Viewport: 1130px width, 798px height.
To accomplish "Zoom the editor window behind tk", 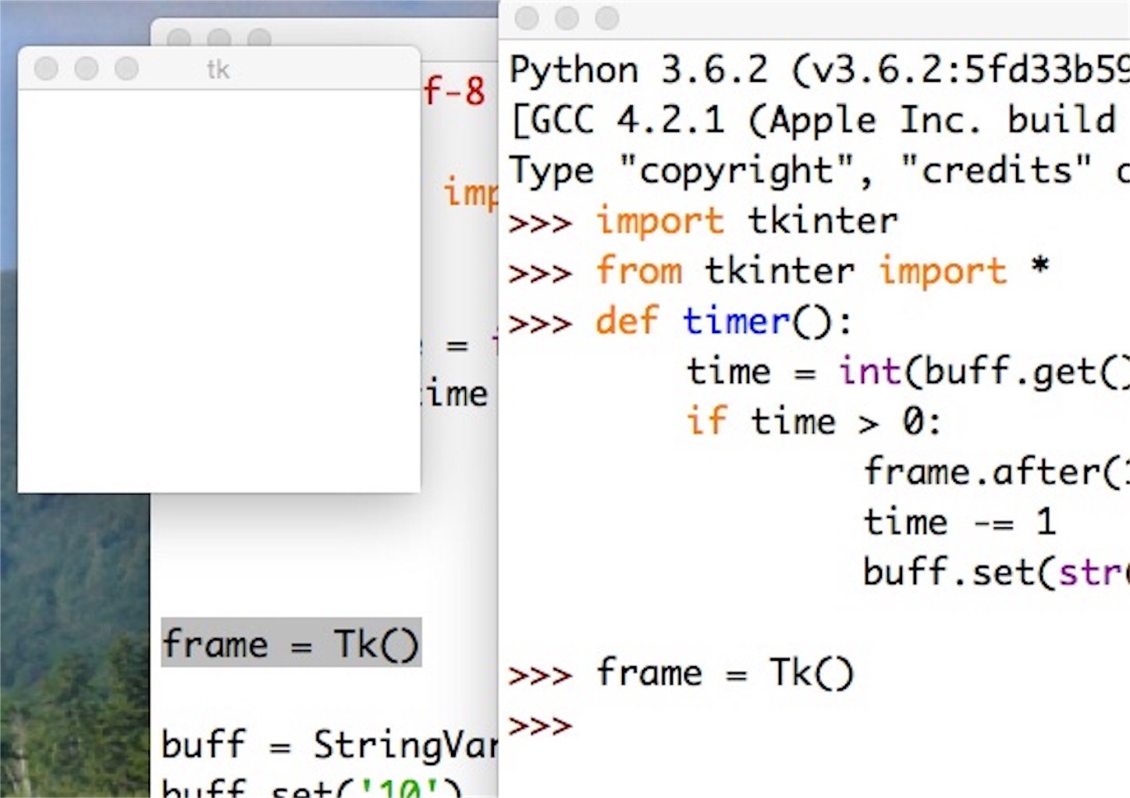I will pyautogui.click(x=259, y=37).
